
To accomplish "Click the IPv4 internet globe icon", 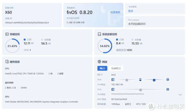I will [x=168, y=80].
